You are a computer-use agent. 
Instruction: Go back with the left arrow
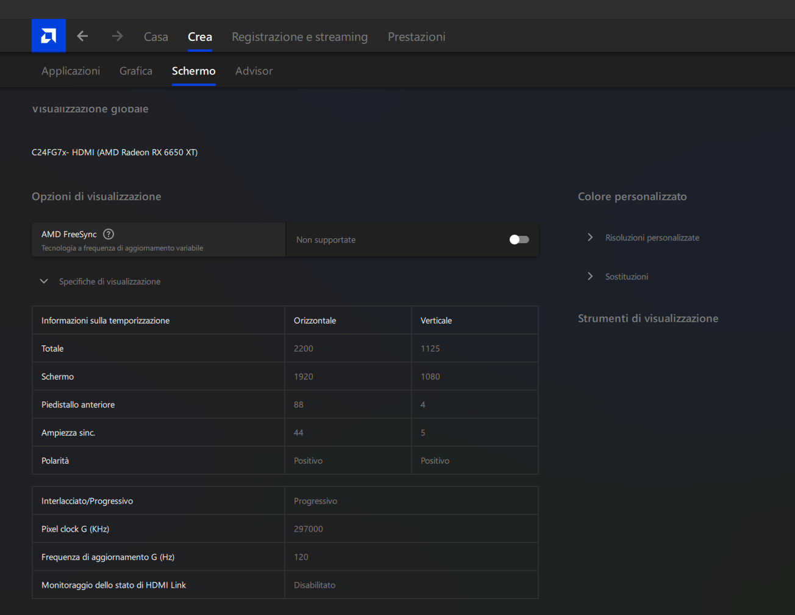[82, 36]
